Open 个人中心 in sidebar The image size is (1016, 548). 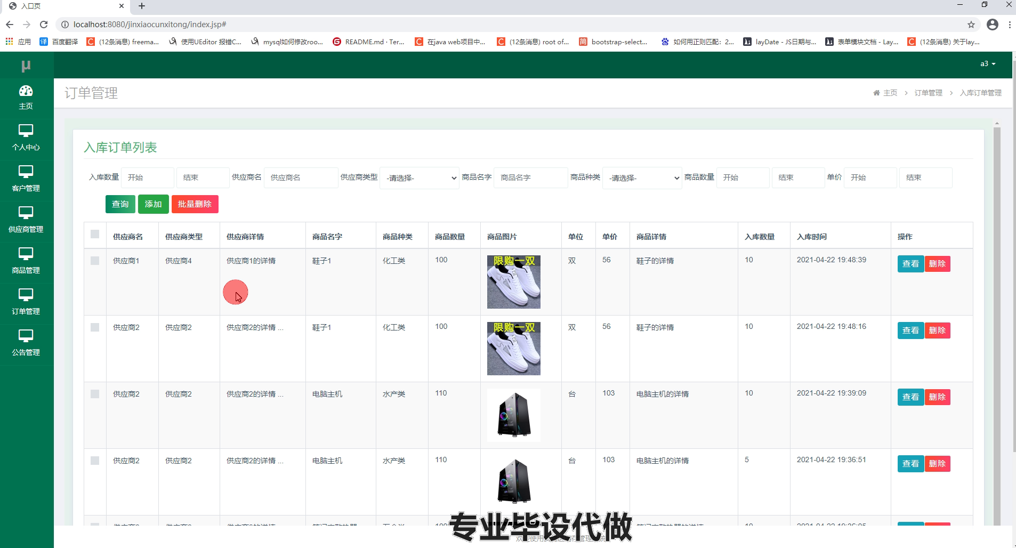(x=26, y=138)
